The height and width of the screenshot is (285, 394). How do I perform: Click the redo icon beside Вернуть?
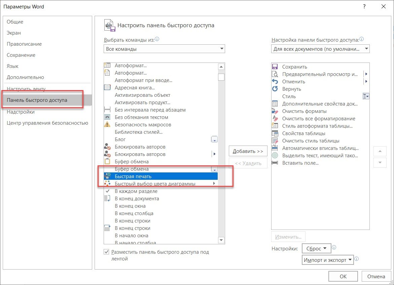pos(275,89)
